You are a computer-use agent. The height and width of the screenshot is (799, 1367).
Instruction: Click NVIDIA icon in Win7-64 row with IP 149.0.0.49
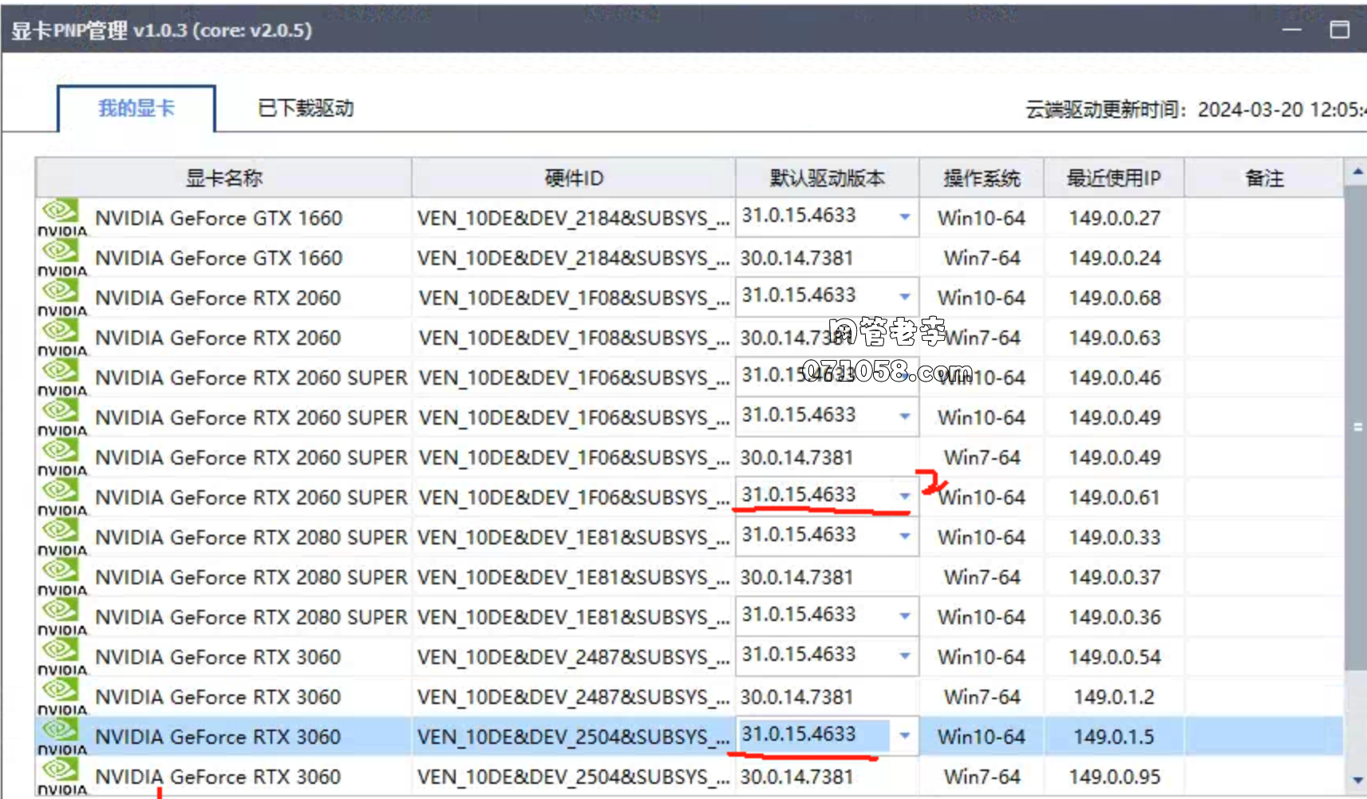tap(62, 457)
